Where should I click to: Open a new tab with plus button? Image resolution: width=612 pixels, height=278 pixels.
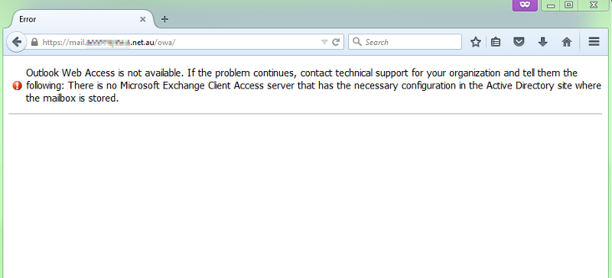click(164, 19)
